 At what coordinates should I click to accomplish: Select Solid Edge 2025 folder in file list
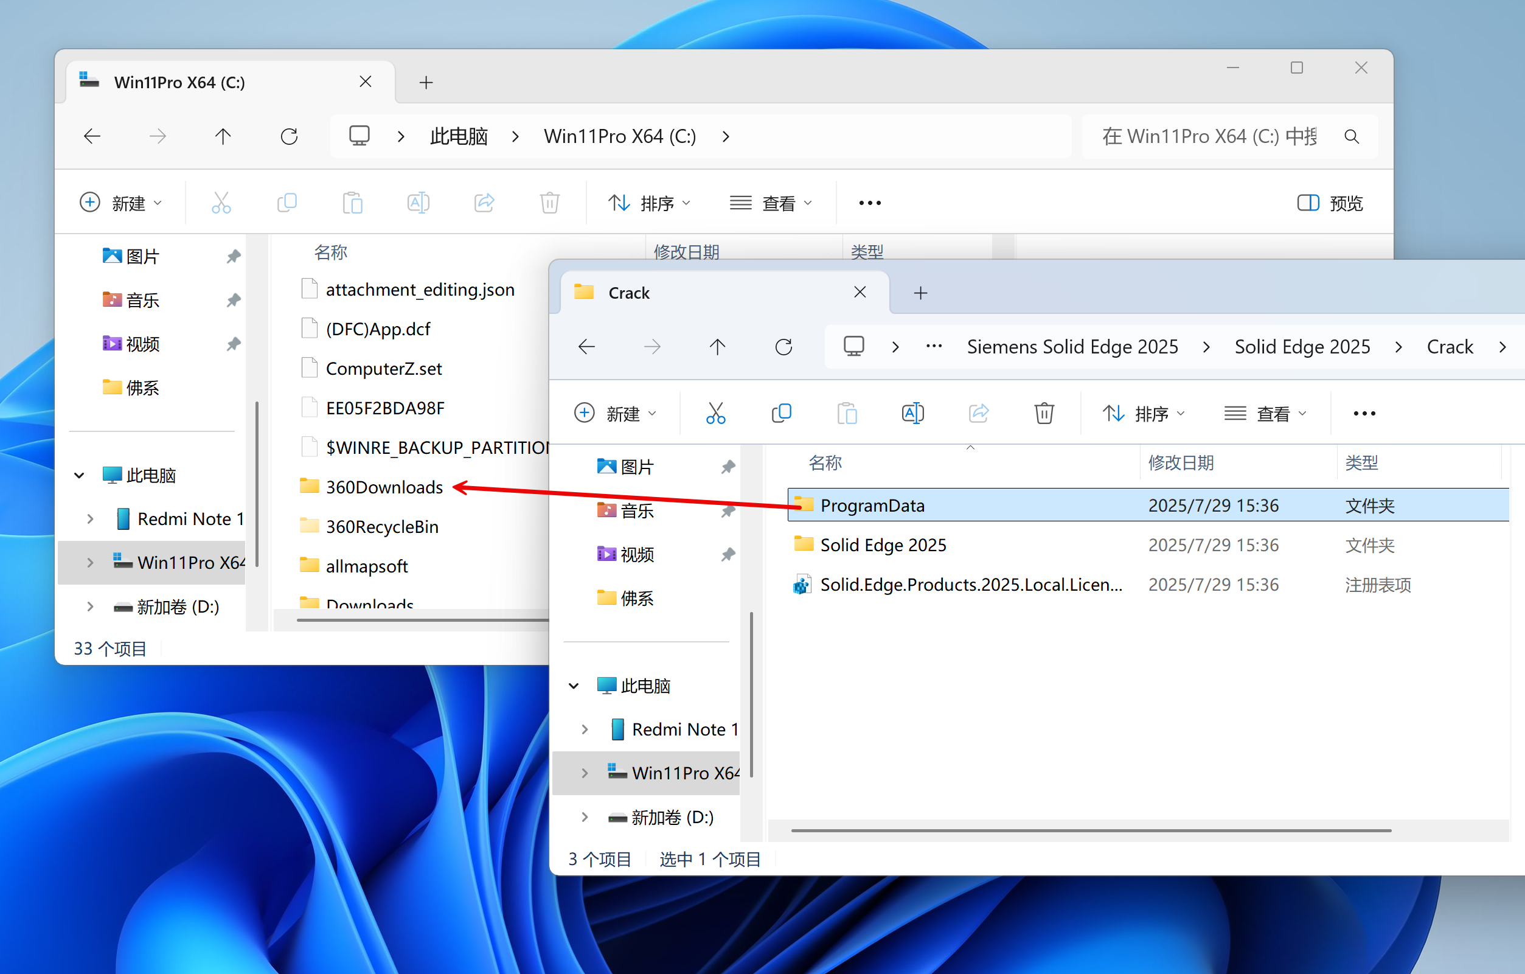[x=883, y=544]
